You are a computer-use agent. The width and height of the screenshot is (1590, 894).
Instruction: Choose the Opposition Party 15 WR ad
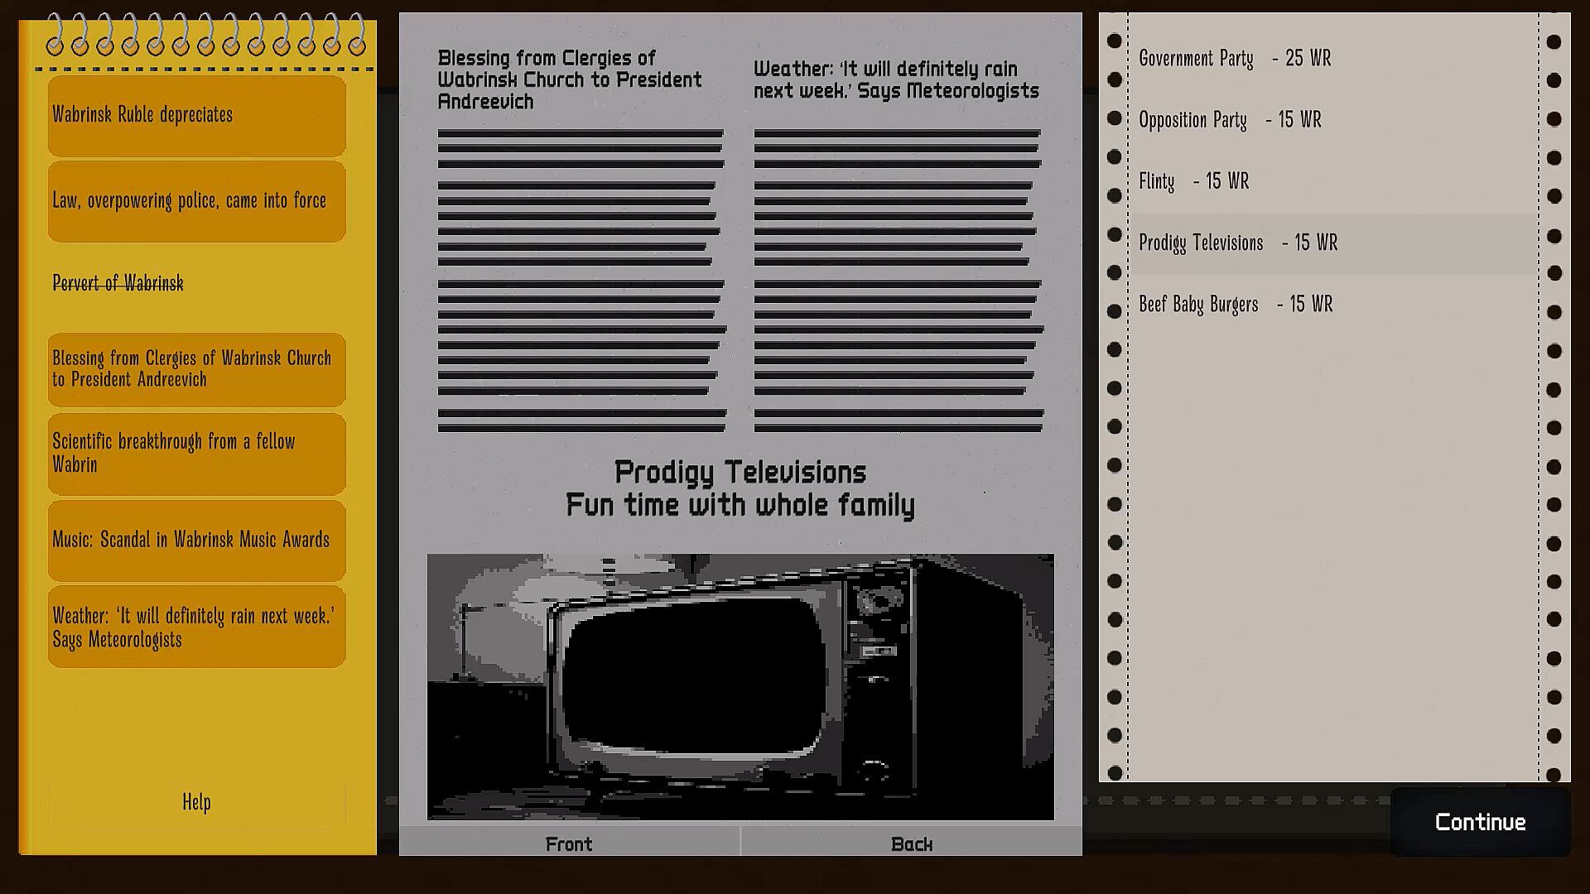pos(1230,120)
